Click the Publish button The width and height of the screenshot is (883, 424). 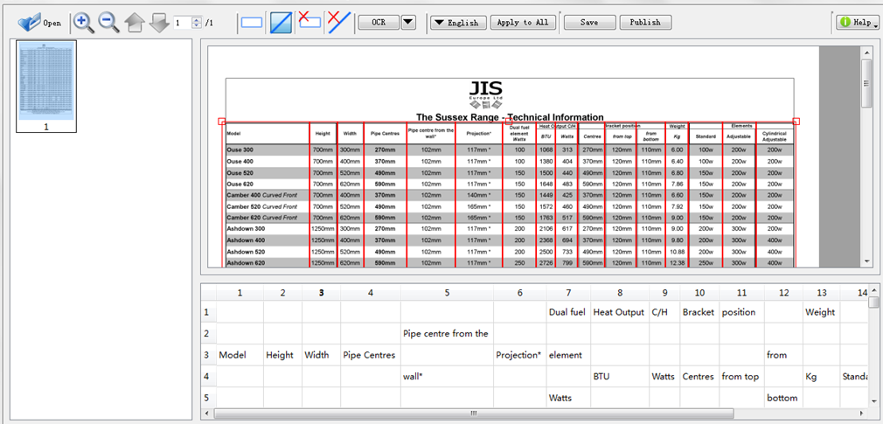645,23
